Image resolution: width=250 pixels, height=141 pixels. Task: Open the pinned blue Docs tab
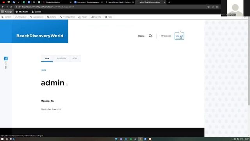coord(29,2)
